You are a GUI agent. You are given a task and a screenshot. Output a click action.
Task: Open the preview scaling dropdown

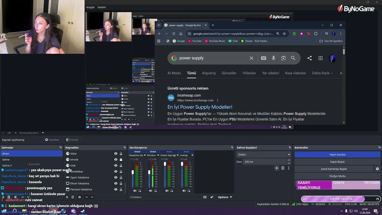pyautogui.click(x=43, y=133)
